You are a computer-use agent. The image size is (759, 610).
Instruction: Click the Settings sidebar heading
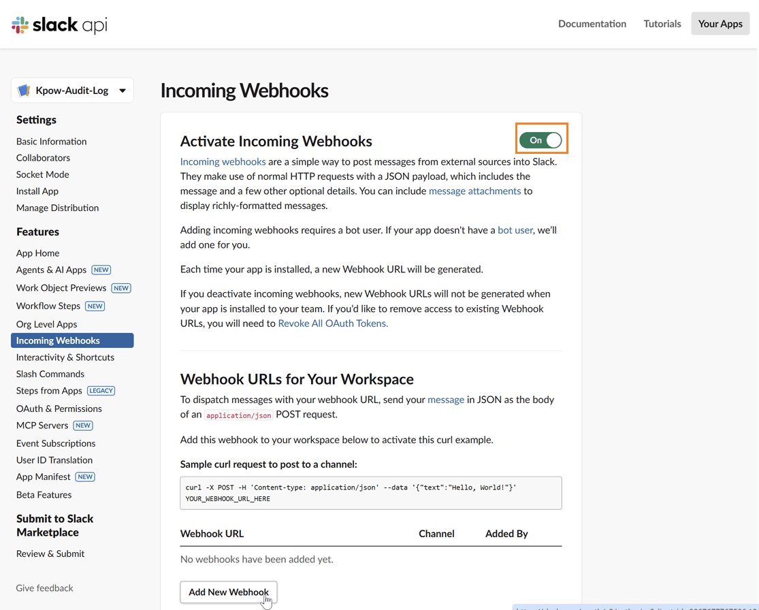click(36, 120)
